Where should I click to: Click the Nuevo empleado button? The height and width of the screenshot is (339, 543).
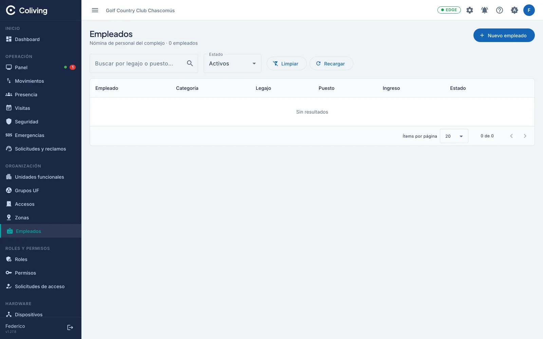tap(504, 35)
